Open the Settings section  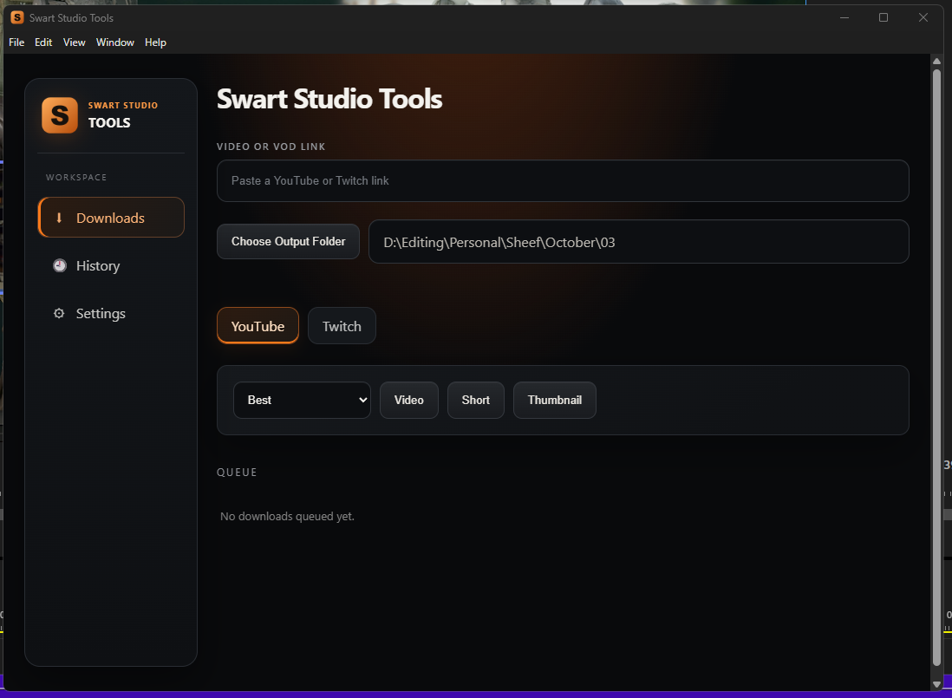[x=111, y=313]
